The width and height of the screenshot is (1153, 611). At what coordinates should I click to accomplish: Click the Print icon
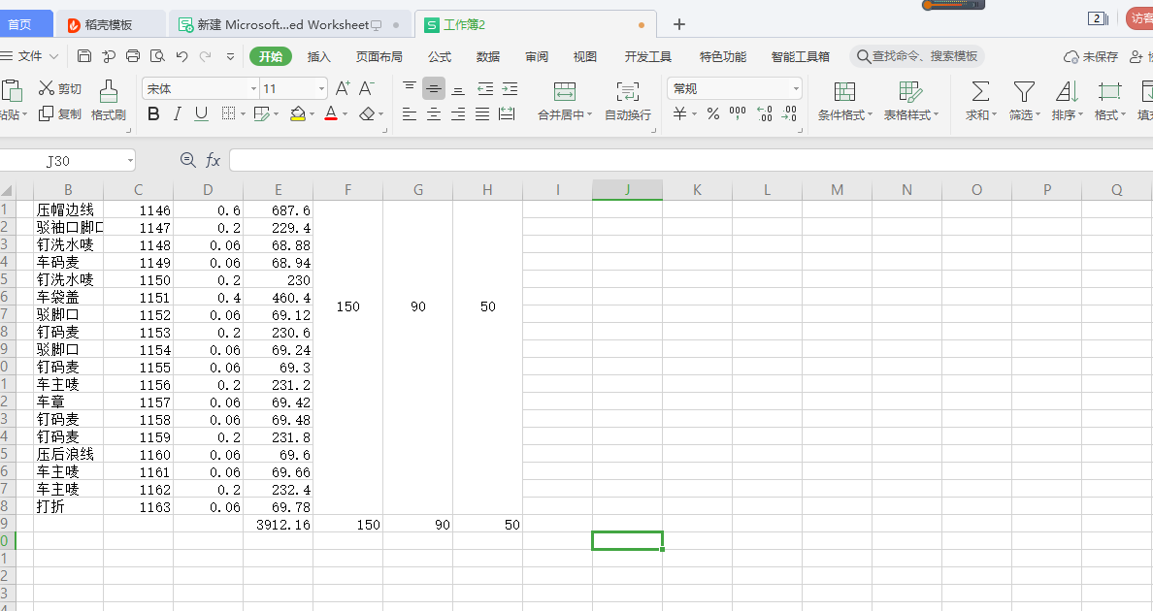tap(133, 56)
